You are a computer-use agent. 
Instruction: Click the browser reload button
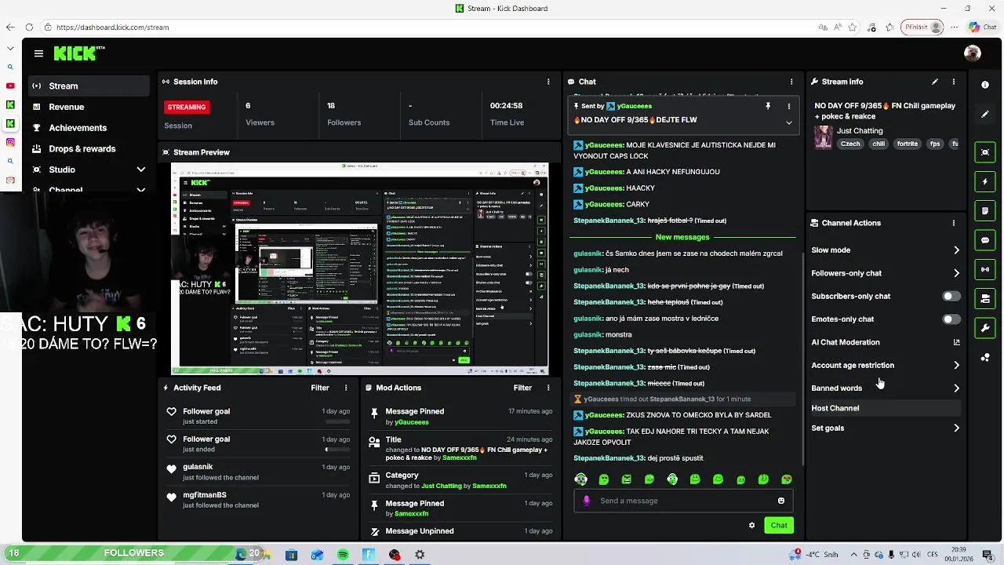tap(28, 27)
